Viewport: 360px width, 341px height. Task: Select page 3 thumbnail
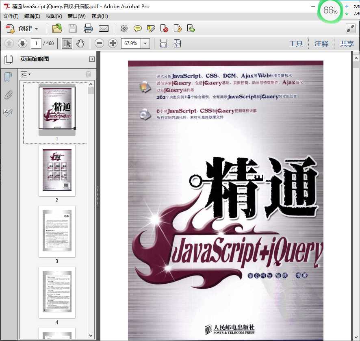pyautogui.click(x=57, y=231)
